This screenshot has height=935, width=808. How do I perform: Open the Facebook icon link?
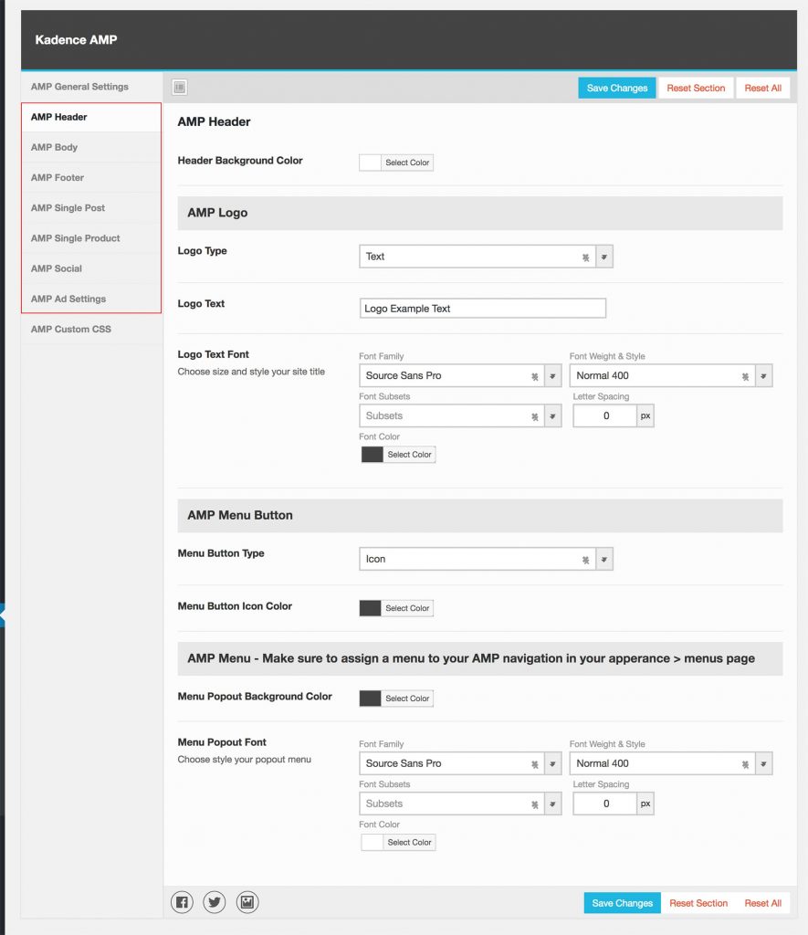[x=182, y=901]
